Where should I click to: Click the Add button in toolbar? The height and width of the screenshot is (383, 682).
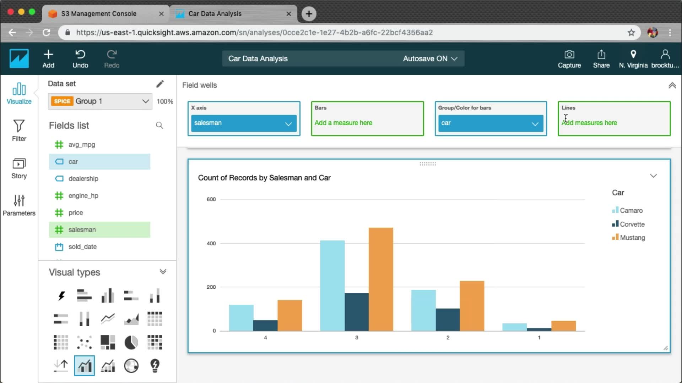(48, 59)
